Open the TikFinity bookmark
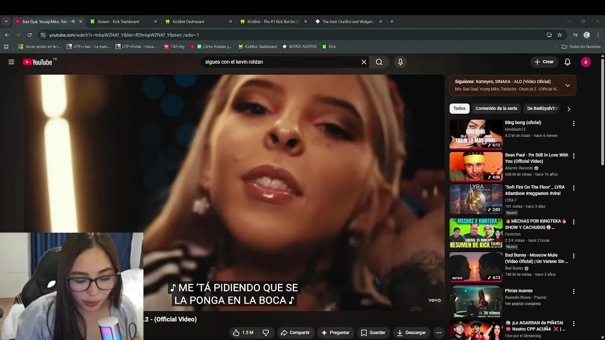The height and width of the screenshot is (340, 605). 174,46
